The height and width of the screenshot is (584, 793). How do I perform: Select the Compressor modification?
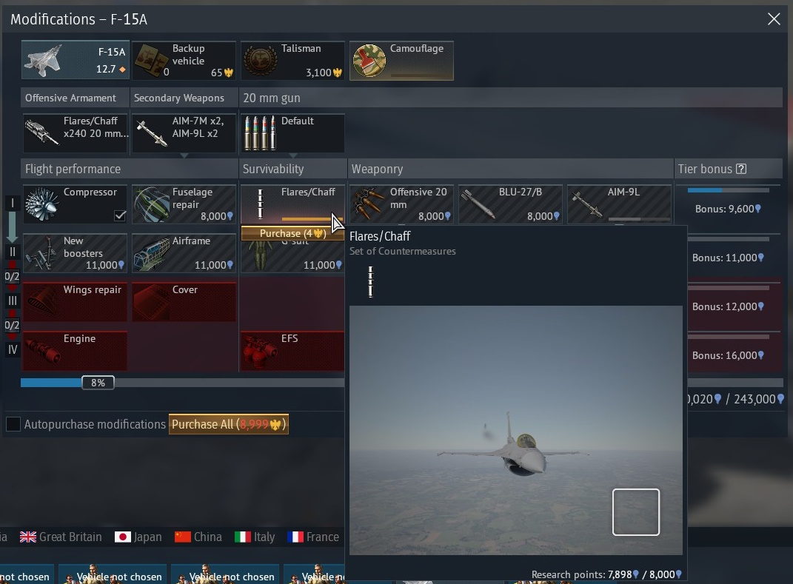76,204
